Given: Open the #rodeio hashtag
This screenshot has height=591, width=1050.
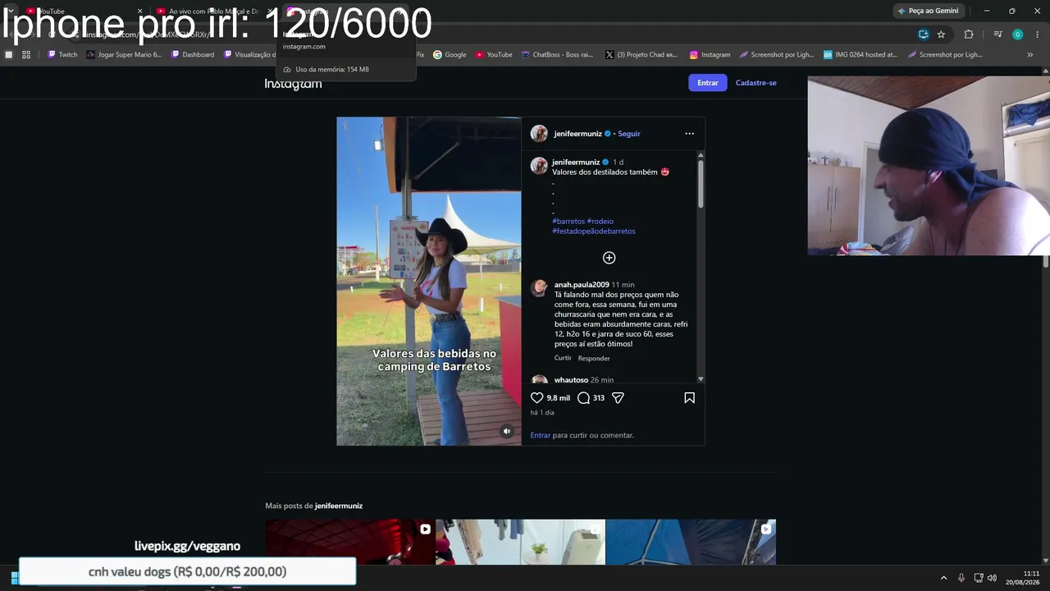Looking at the screenshot, I should pos(600,222).
